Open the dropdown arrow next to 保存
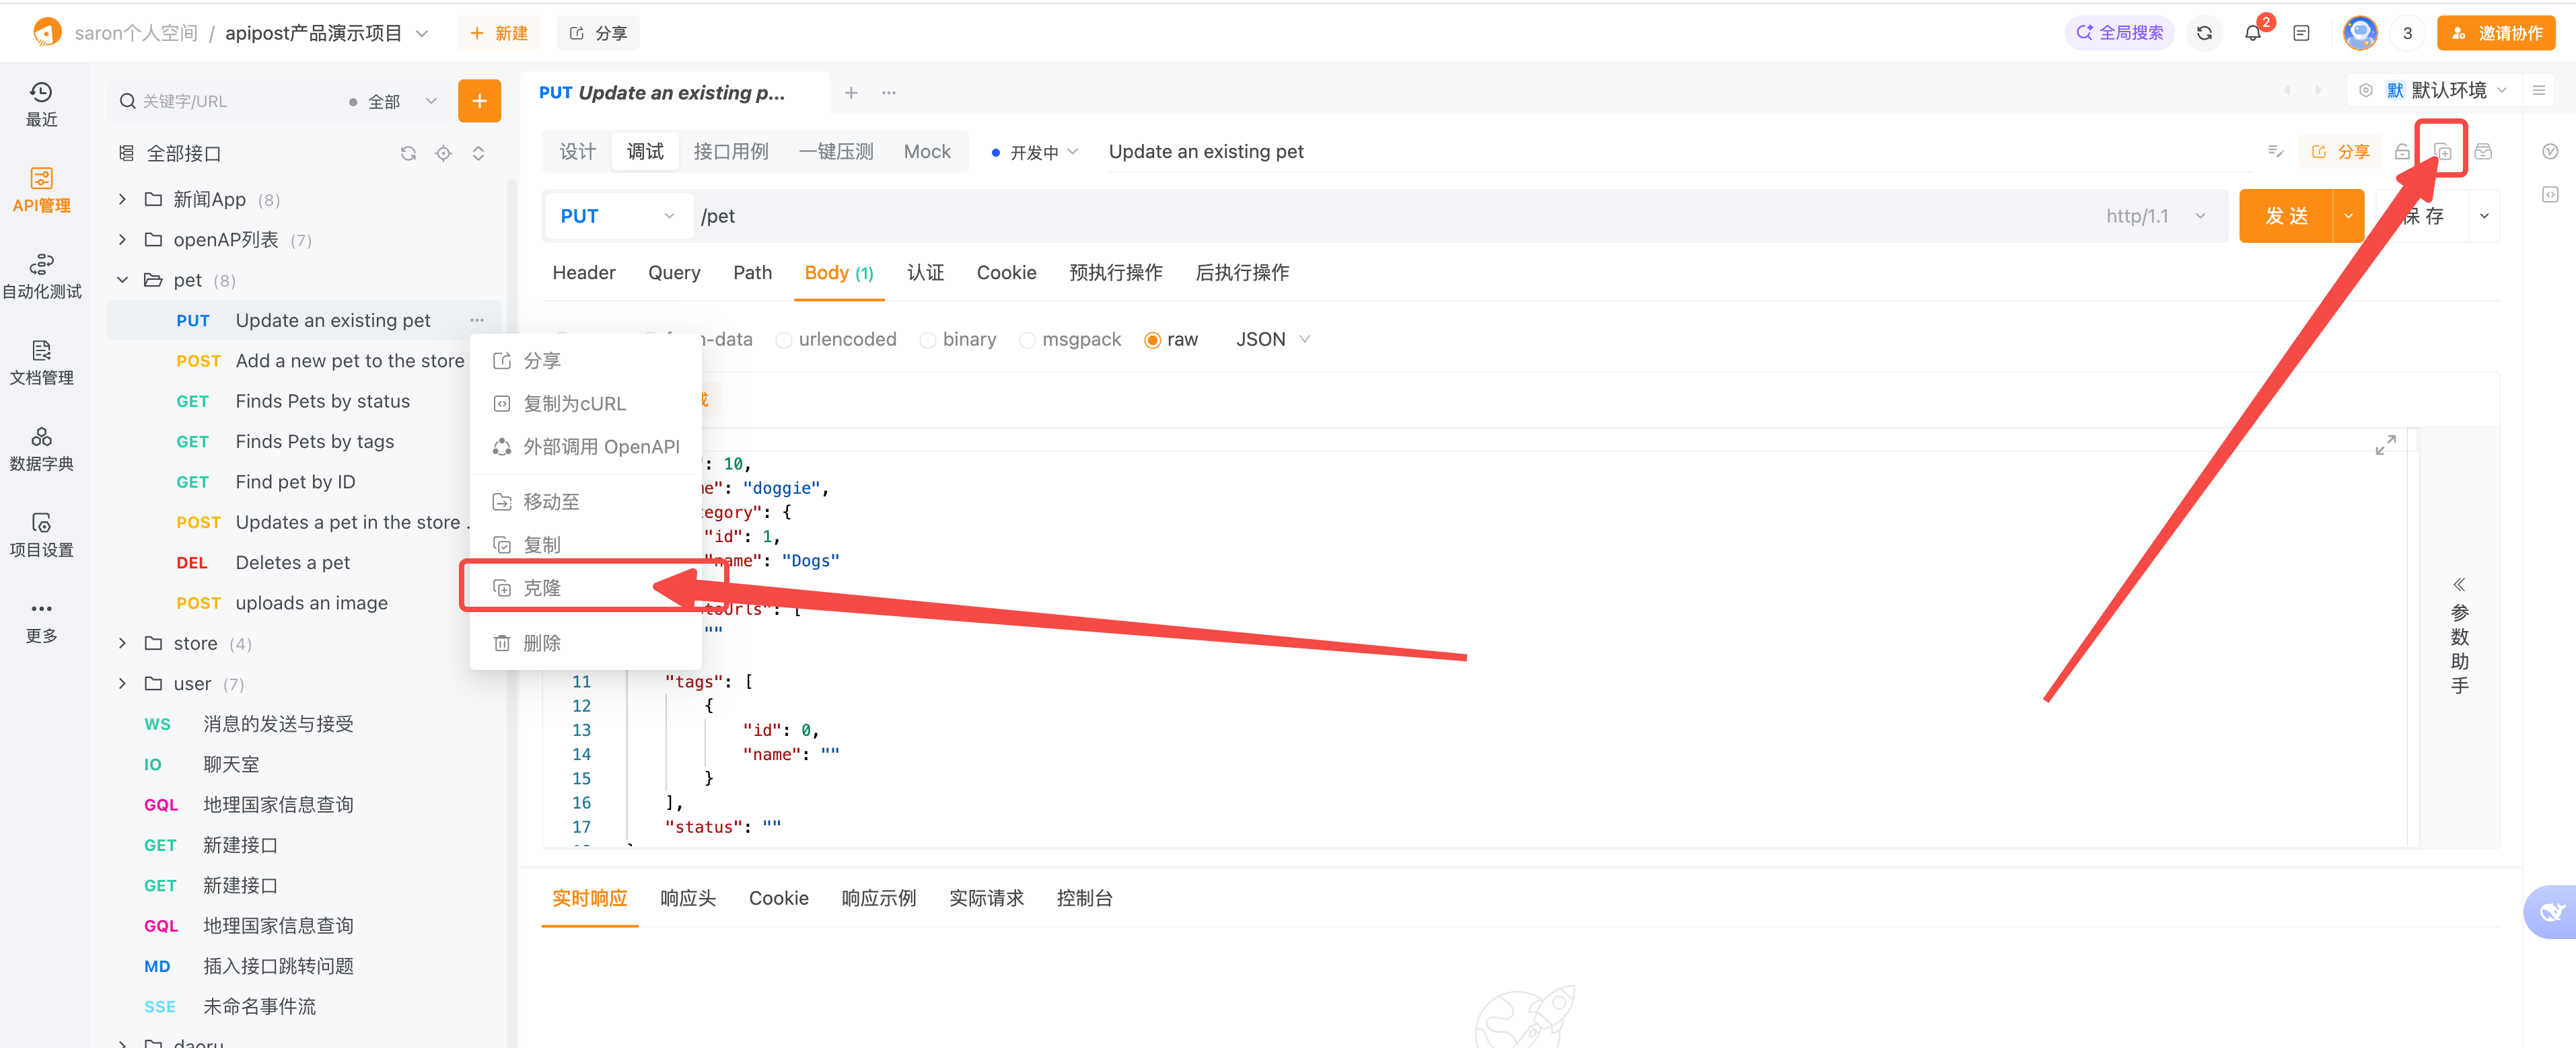The width and height of the screenshot is (2576, 1048). [x=2484, y=216]
